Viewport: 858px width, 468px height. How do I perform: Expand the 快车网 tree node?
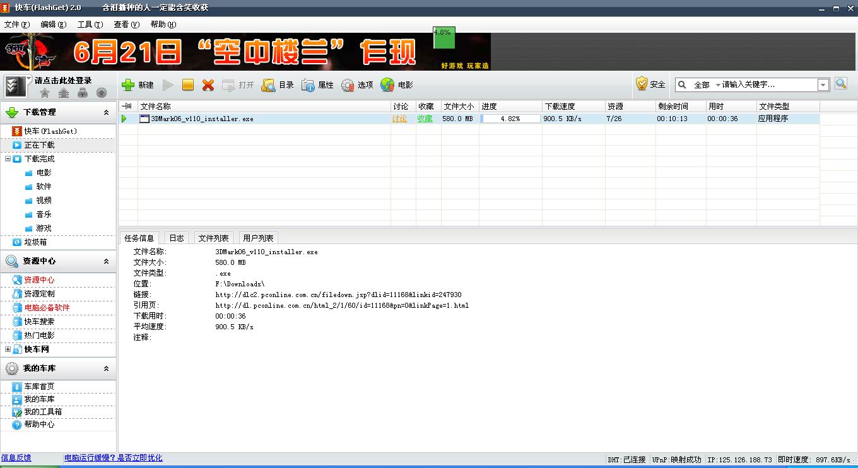tap(8, 349)
